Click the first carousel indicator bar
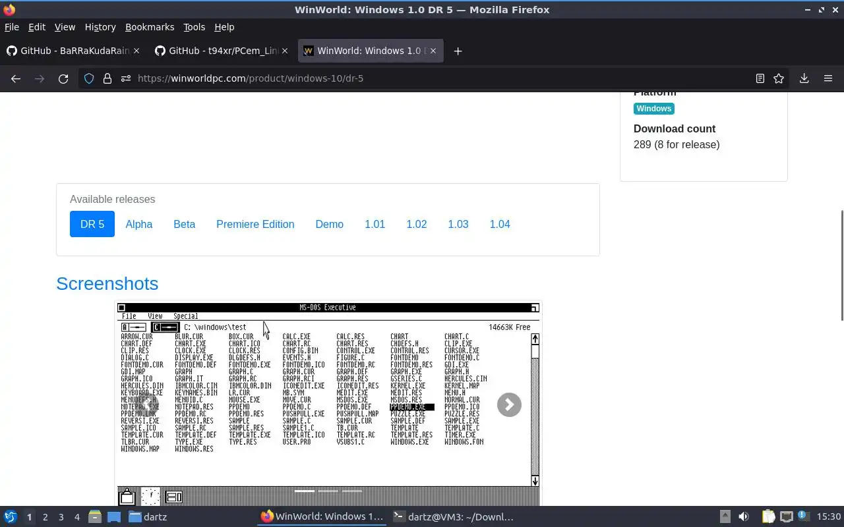Screen dimensions: 844x527 point(305,491)
